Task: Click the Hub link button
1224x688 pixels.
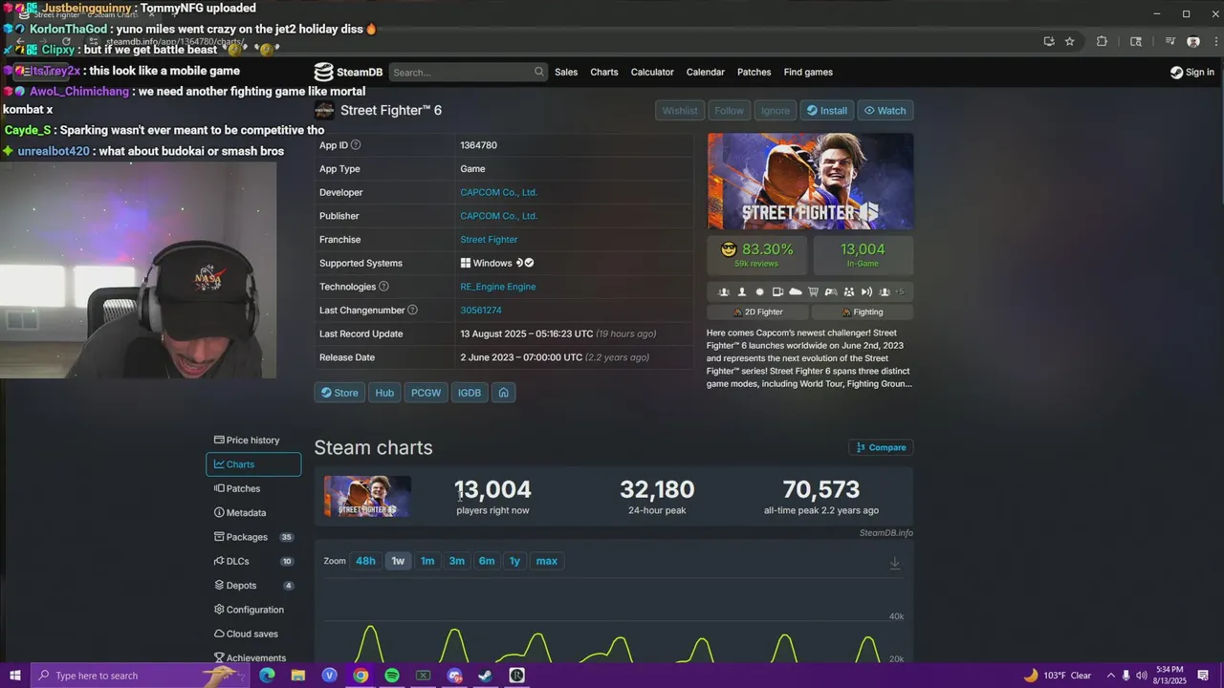Action: [384, 393]
